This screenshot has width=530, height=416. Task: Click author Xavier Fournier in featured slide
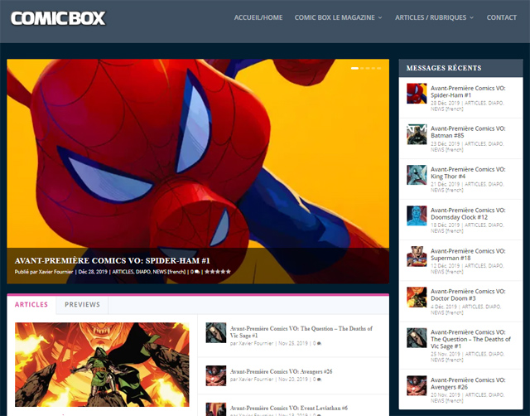point(55,272)
